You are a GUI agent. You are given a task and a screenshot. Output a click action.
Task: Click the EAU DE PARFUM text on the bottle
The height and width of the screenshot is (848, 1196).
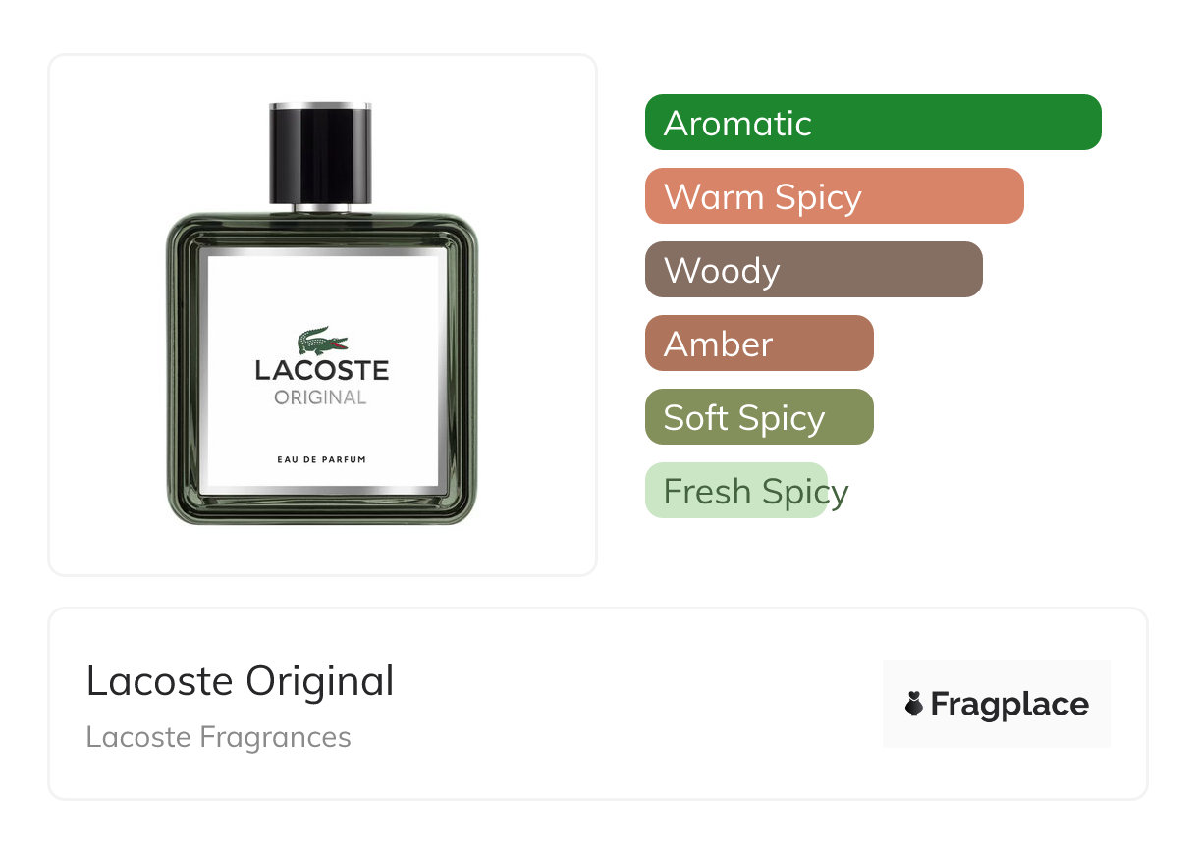[x=321, y=459]
